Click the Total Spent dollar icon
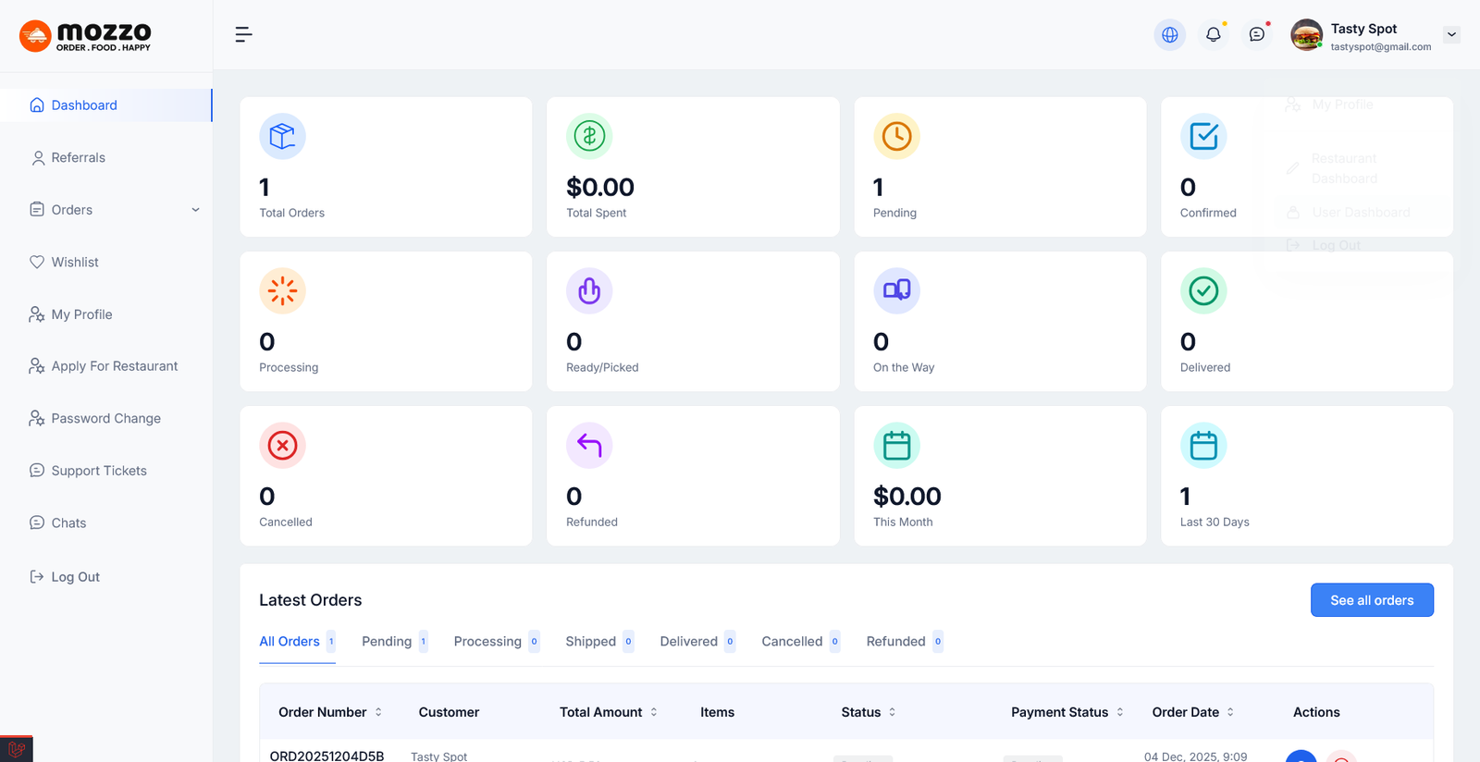 click(x=589, y=137)
